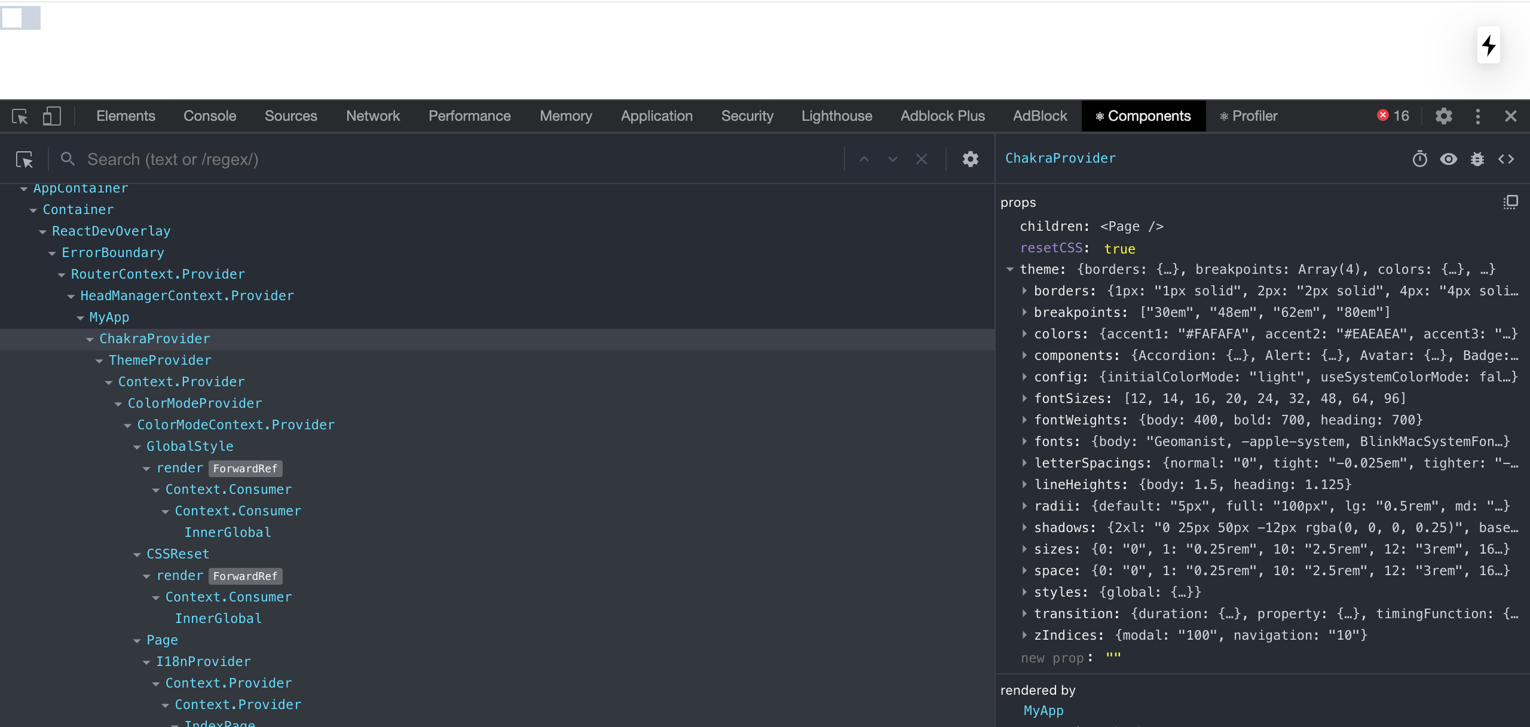Open the Components panel settings gear
The width and height of the screenshot is (1530, 727).
point(970,159)
